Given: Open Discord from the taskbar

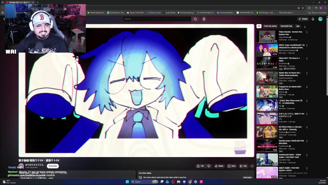Looking at the screenshot, I should 184,182.
